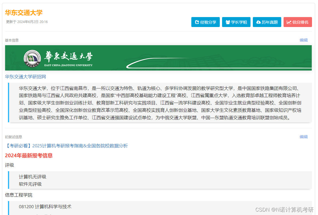Click the 评级 label
The width and height of the screenshot is (318, 215).
[9, 165]
